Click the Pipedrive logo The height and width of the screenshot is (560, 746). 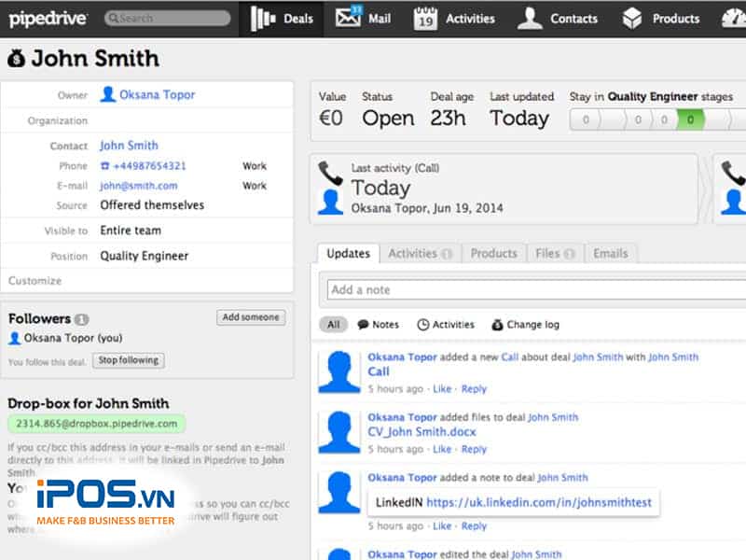(48, 18)
